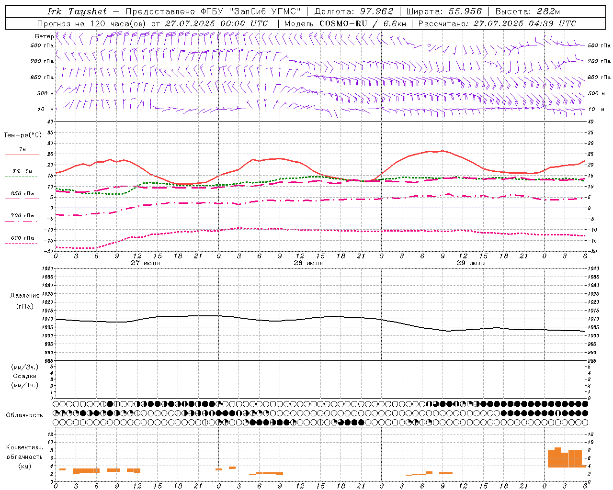This screenshot has width=613, height=490.
Task: Click the Облачность cloud cover label
Action: click(x=24, y=415)
